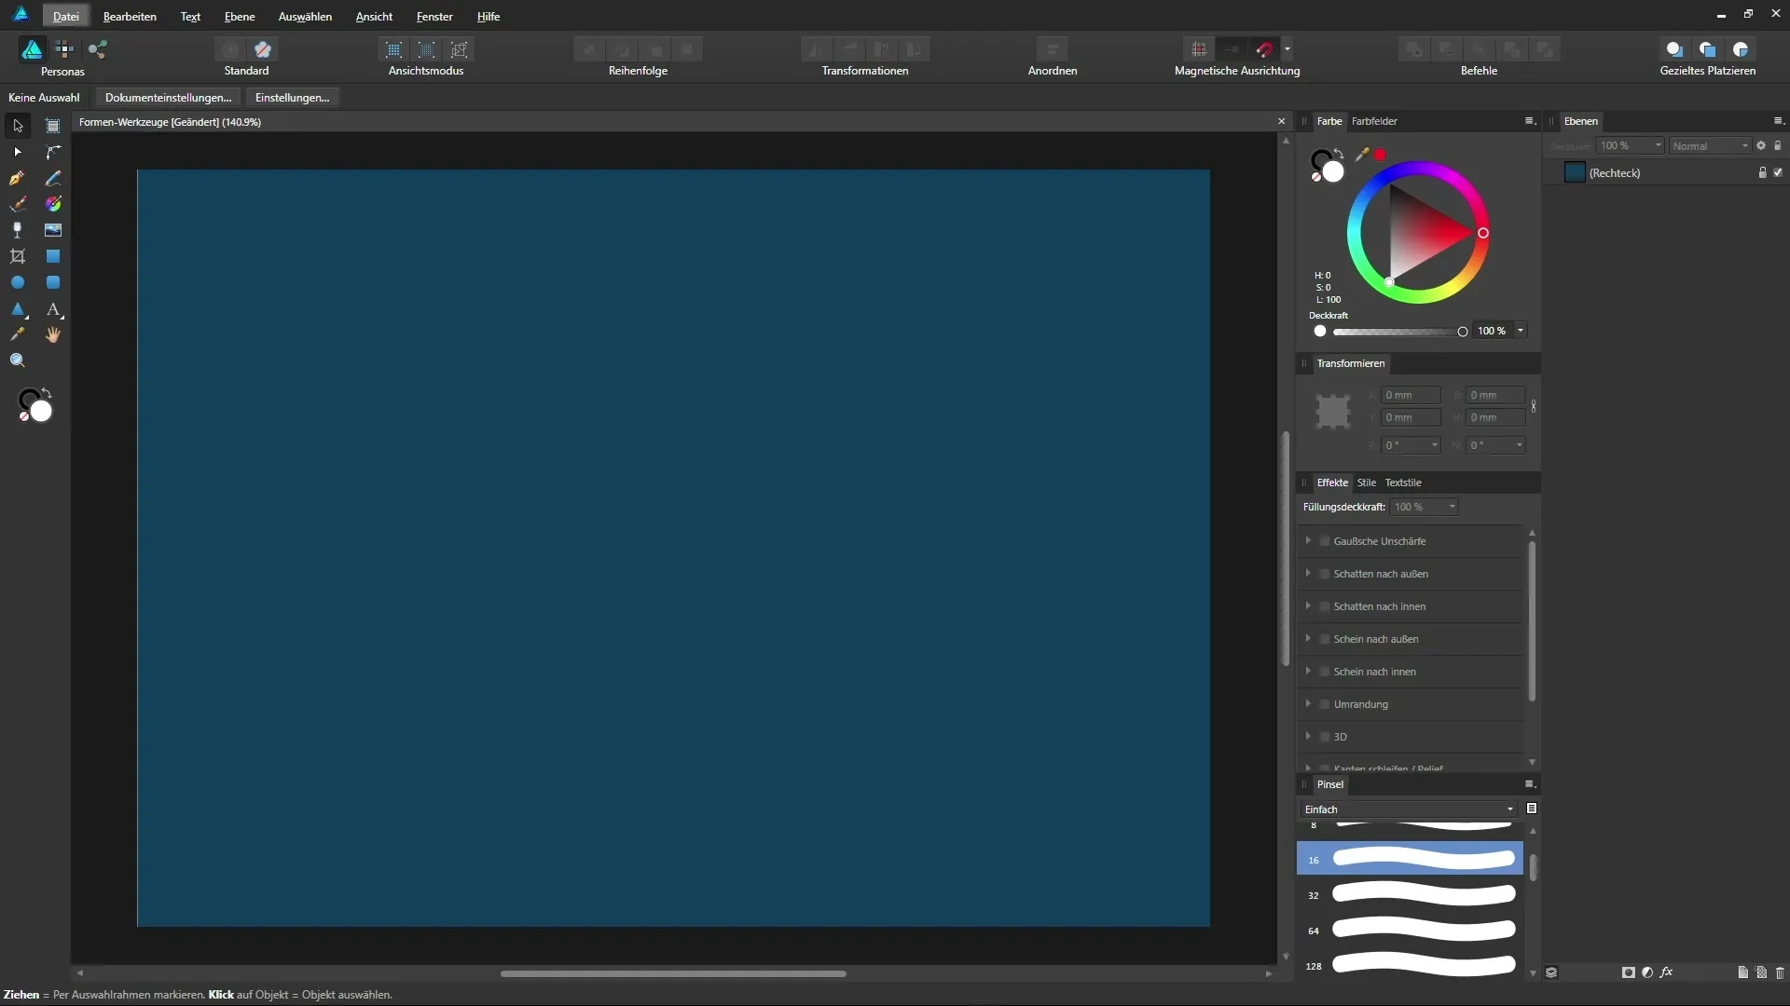Select the Color Picker eyedropper tool
The image size is (1790, 1006).
pyautogui.click(x=18, y=334)
